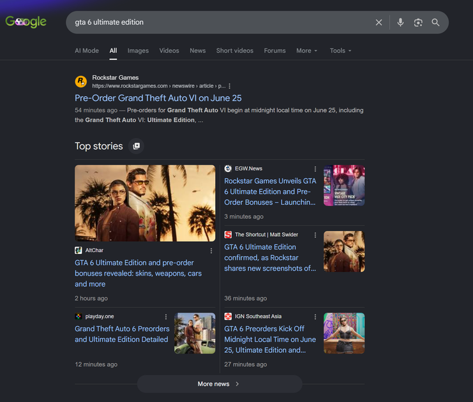The image size is (473, 402).
Task: Click the '54 minutes ago' snippet text
Action: pyautogui.click(x=96, y=110)
